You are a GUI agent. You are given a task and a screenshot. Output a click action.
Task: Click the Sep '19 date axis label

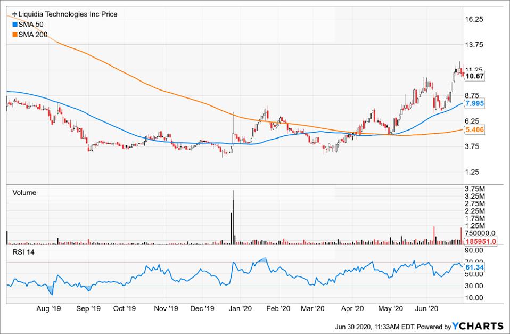point(88,308)
